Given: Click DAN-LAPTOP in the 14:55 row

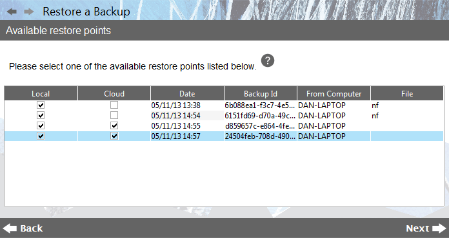Looking at the screenshot, I should [322, 126].
